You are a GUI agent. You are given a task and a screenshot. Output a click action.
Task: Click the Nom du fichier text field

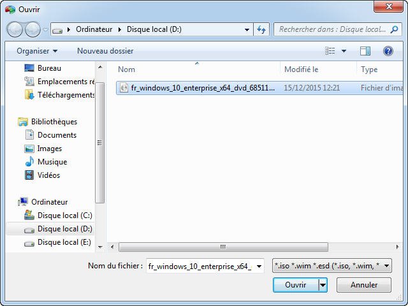tap(200, 266)
